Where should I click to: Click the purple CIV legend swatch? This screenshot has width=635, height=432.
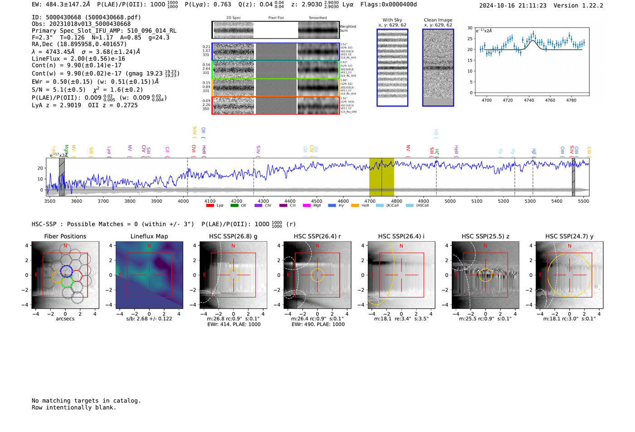pos(259,205)
